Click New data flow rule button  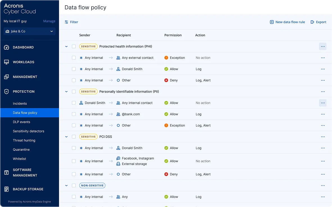point(287,22)
